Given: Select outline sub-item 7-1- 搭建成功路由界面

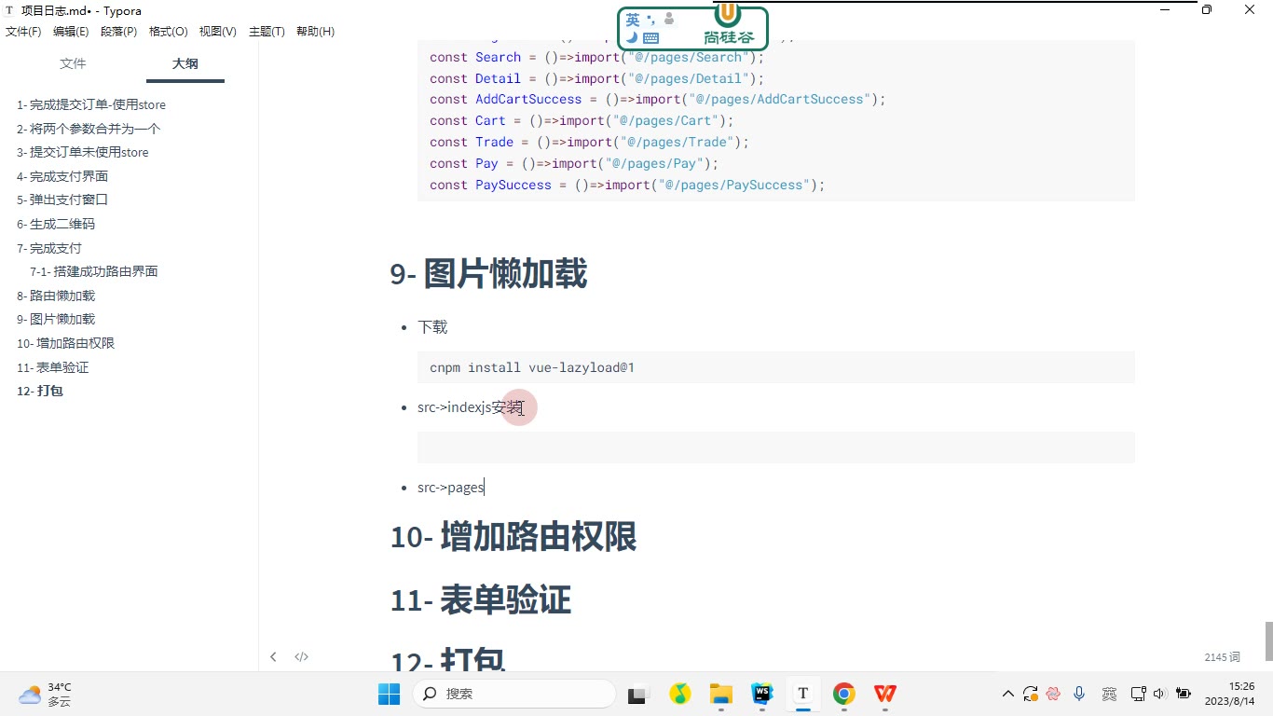Looking at the screenshot, I should click(94, 271).
